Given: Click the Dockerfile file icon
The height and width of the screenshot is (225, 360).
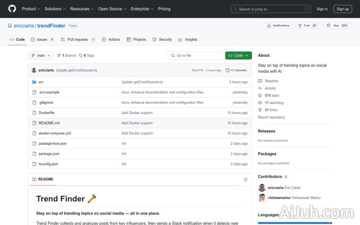Looking at the screenshot, I should tap(34, 112).
